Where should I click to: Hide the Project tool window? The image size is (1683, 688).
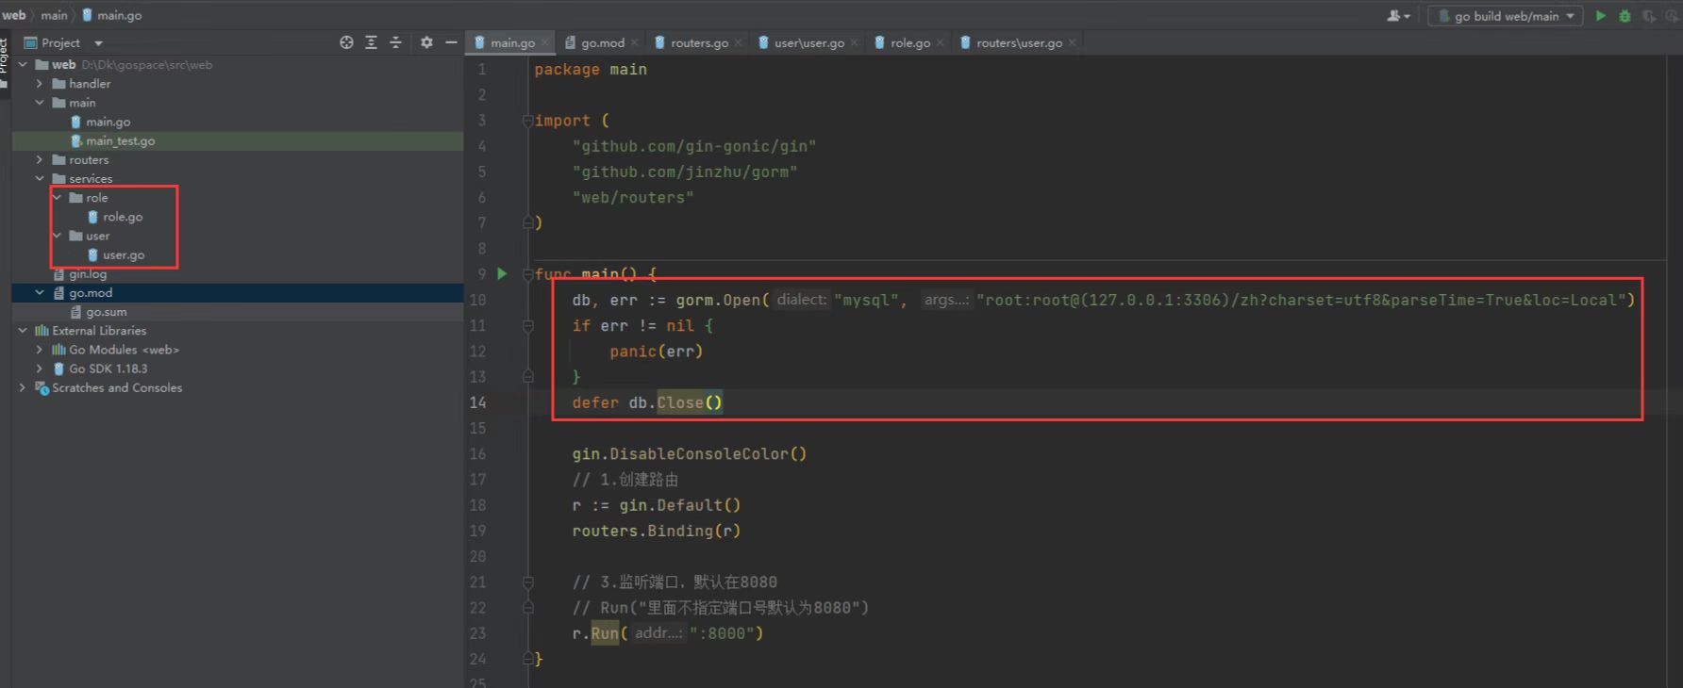click(451, 42)
